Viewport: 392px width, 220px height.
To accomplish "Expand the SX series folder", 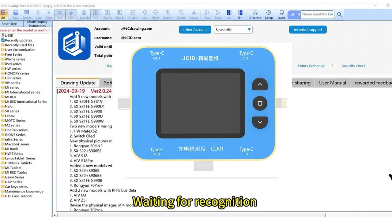I will tap(10, 111).
